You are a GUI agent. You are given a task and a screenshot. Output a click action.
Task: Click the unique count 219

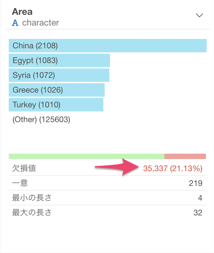[x=196, y=183]
